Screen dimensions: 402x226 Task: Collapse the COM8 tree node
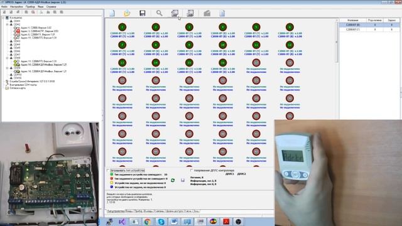click(x=8, y=58)
